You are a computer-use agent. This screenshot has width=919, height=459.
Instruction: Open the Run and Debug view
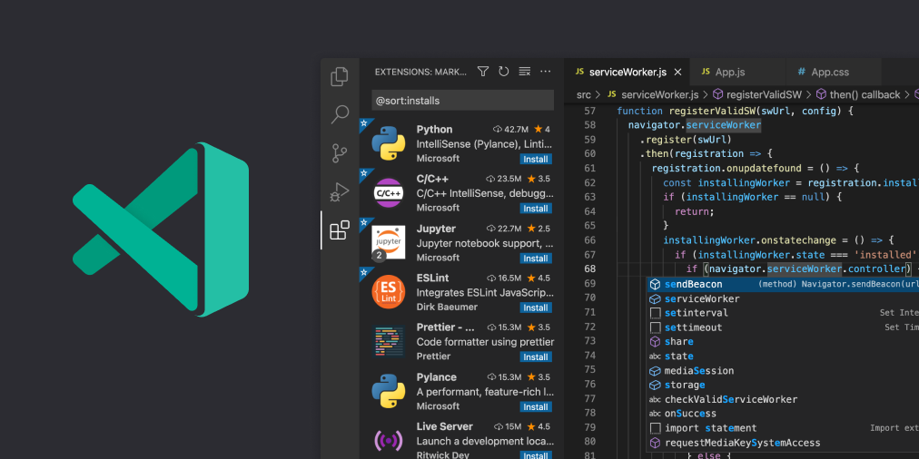coord(340,191)
